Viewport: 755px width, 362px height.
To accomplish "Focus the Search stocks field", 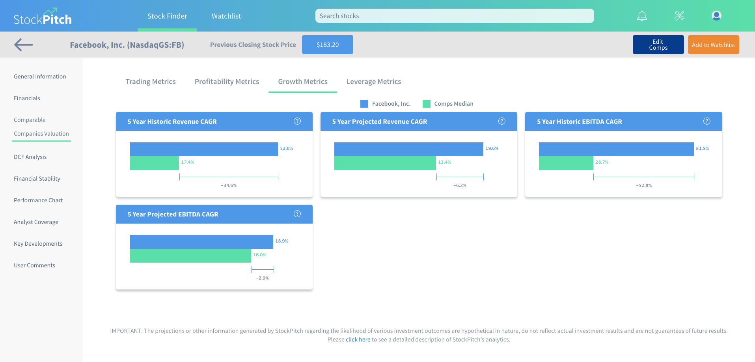I will click(454, 16).
